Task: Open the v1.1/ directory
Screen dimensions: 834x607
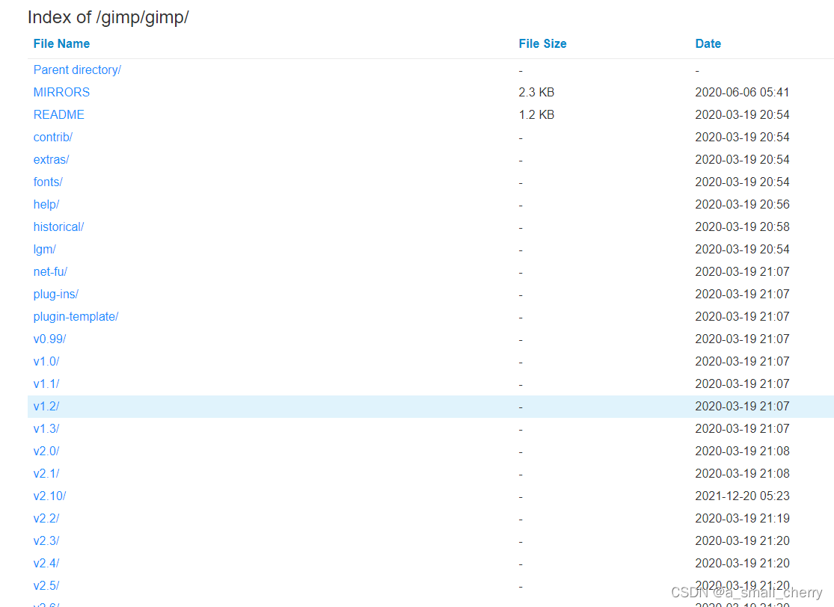Action: pos(46,383)
